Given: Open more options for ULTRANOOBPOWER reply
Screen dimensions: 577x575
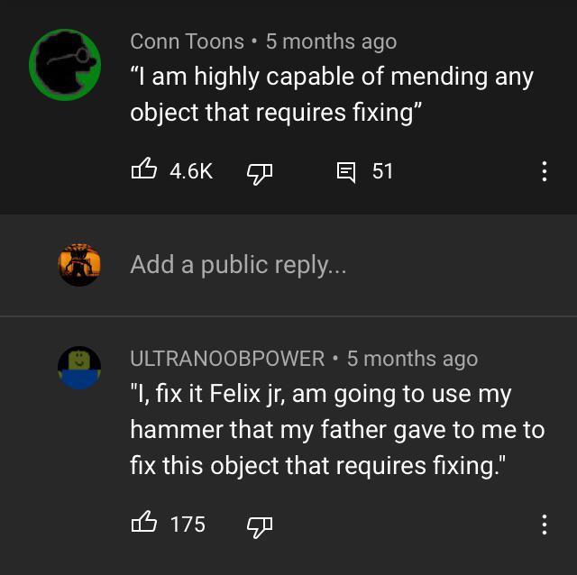Looking at the screenshot, I should [x=544, y=525].
